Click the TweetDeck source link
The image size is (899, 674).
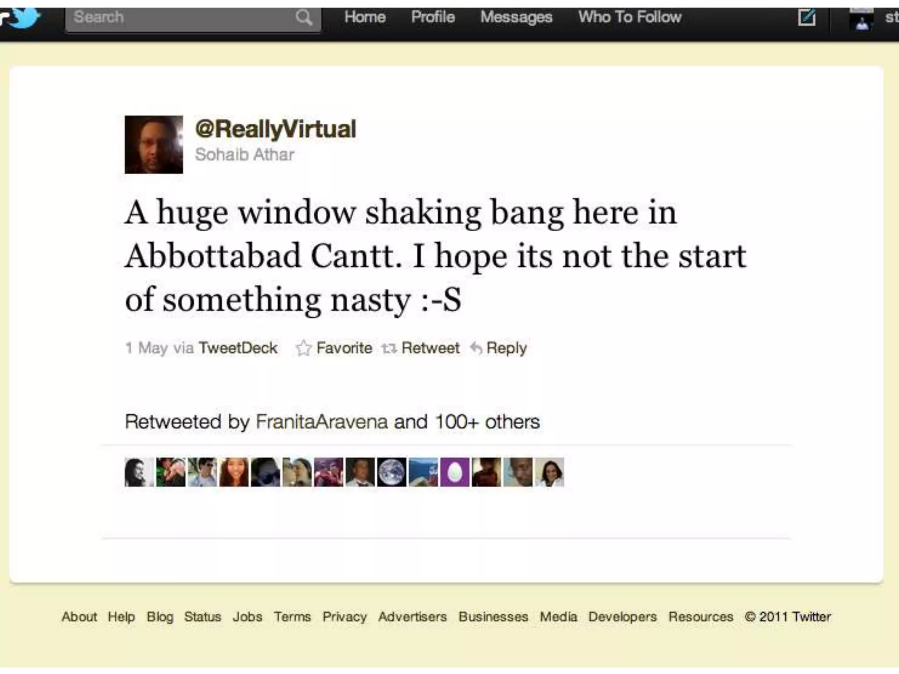238,348
